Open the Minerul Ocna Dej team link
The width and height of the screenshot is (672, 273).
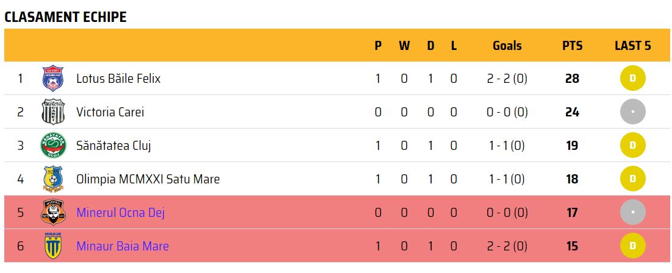(x=120, y=213)
